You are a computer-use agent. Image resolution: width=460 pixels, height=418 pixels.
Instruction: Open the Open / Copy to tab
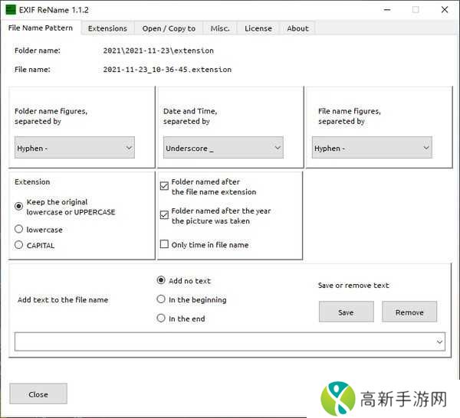point(169,28)
